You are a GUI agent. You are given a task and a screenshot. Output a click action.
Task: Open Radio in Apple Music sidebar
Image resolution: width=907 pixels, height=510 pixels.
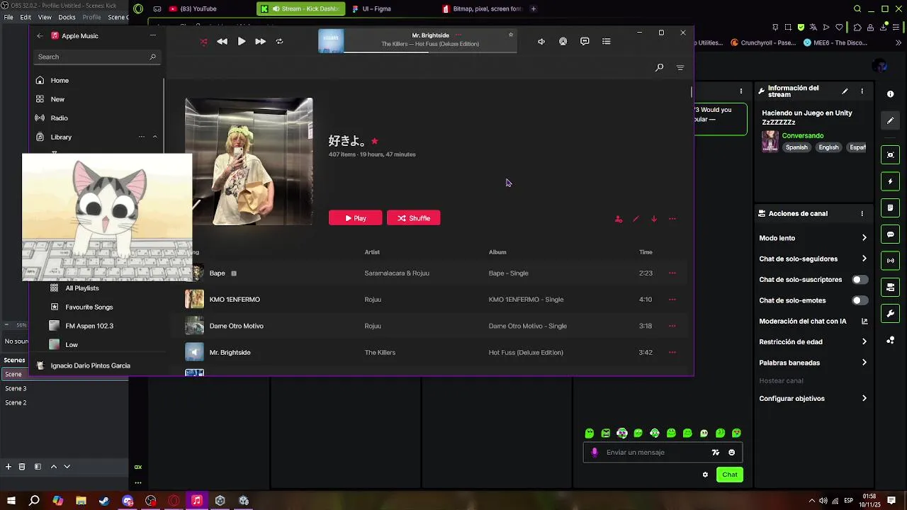[59, 118]
